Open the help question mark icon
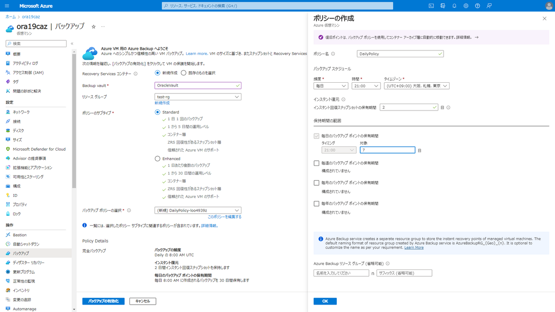Viewport: 555px width, 312px height. pyautogui.click(x=477, y=6)
